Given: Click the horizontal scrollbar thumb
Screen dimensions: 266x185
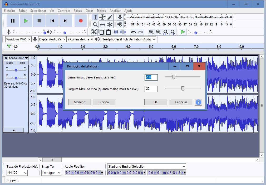Looking at the screenshot, I should click(x=52, y=160).
